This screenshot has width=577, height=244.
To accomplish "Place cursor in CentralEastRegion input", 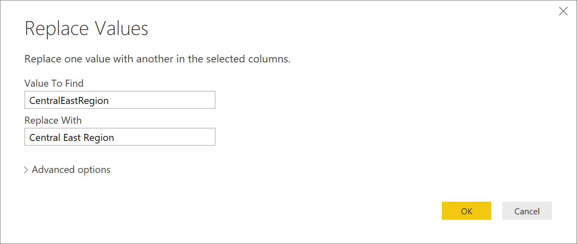I will tap(120, 100).
